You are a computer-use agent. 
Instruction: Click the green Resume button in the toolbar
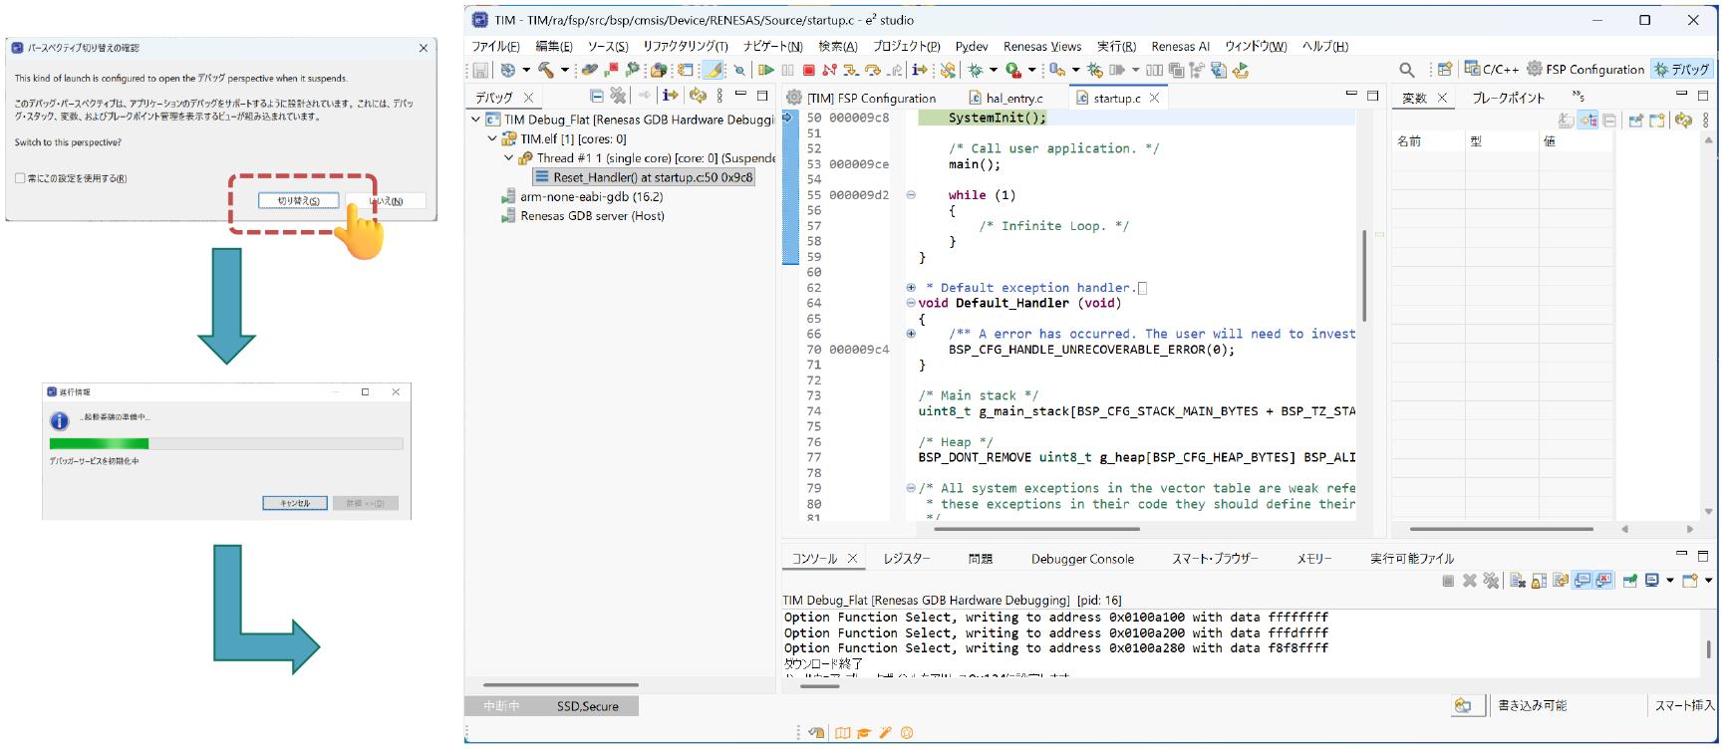click(765, 70)
